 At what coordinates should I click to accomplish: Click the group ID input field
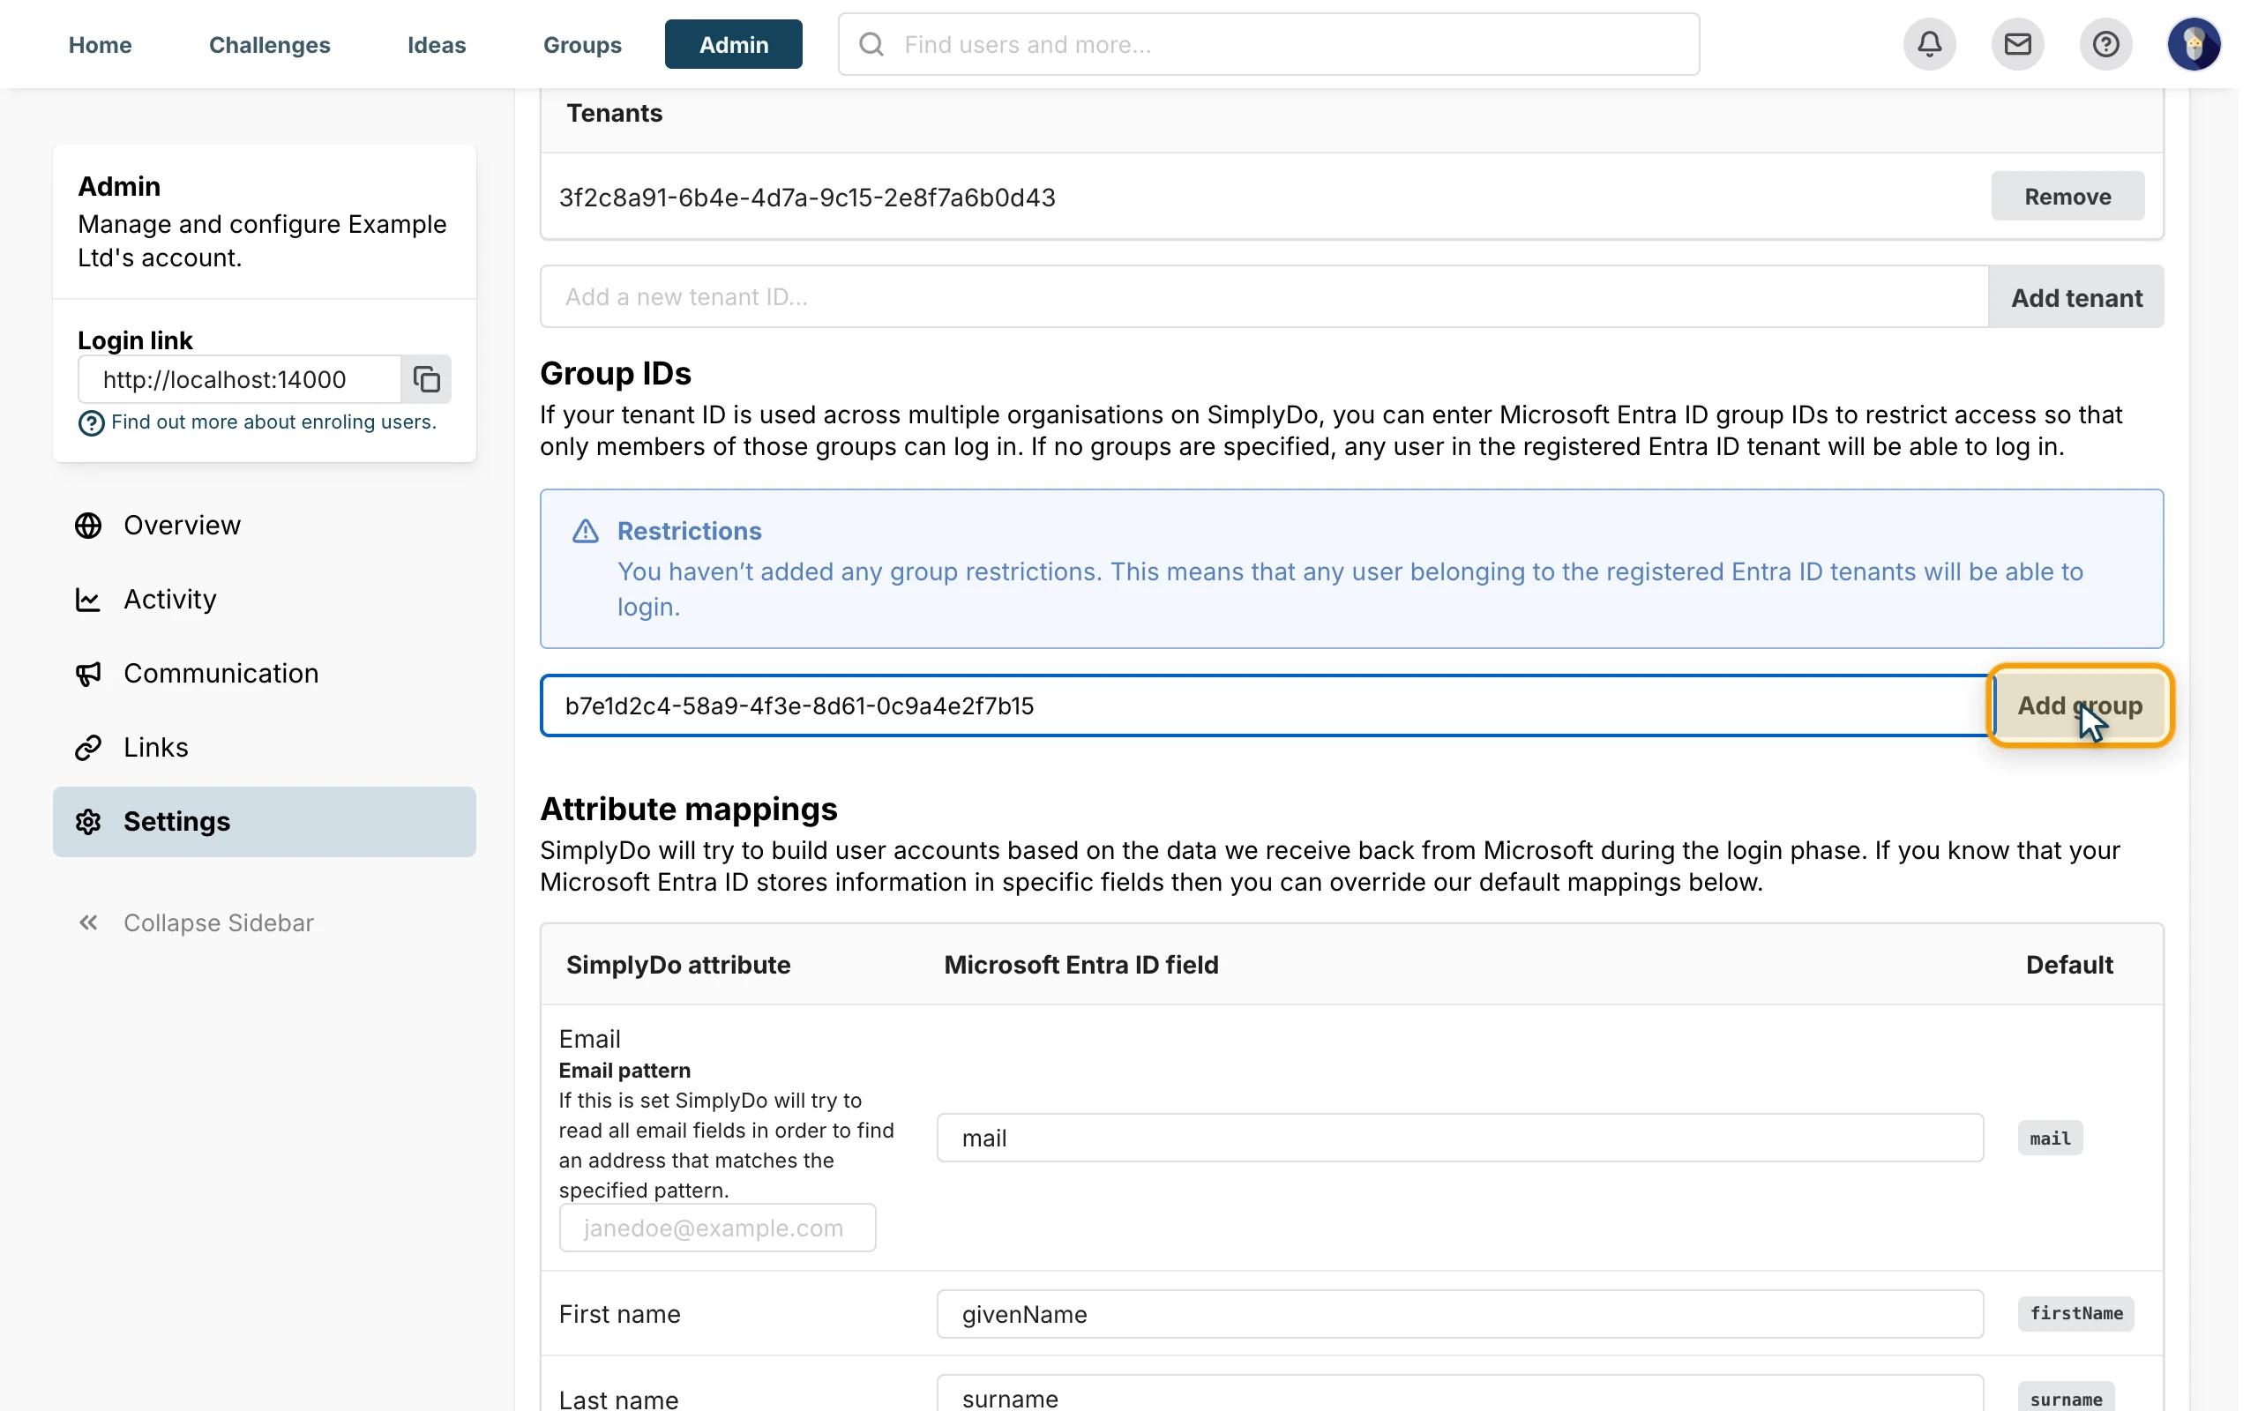pyautogui.click(x=1267, y=705)
